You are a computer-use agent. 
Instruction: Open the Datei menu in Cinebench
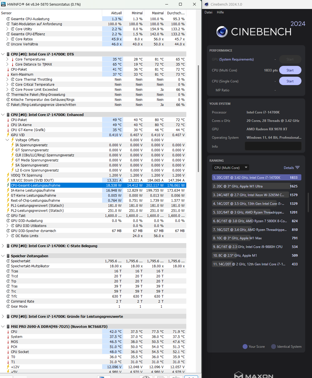click(x=208, y=12)
